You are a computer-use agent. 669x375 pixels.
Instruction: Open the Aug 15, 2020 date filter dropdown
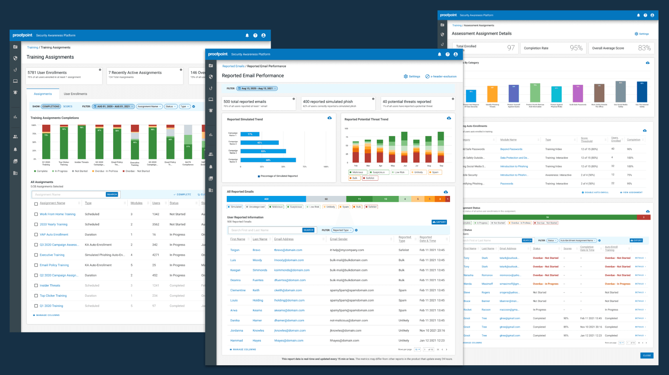click(257, 88)
